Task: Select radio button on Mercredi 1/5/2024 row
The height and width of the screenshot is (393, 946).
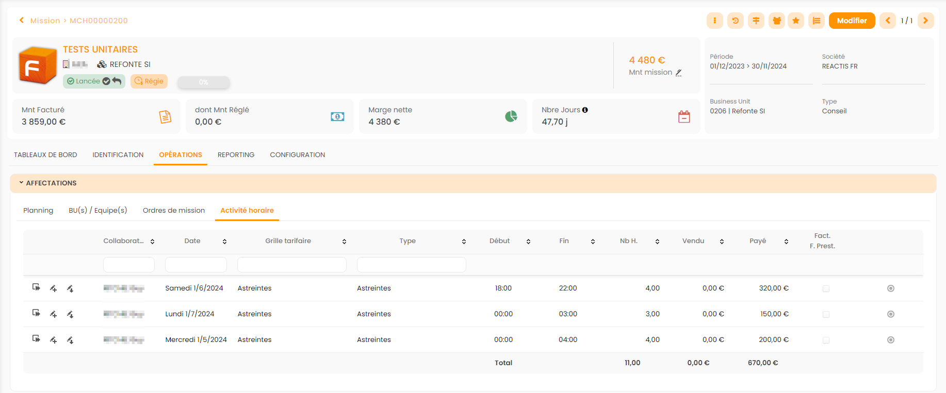Action: 890,340
